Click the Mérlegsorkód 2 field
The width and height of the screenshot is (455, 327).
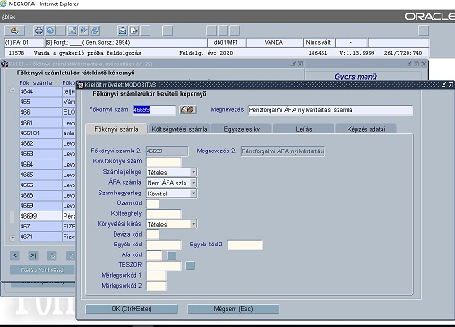tap(156, 286)
